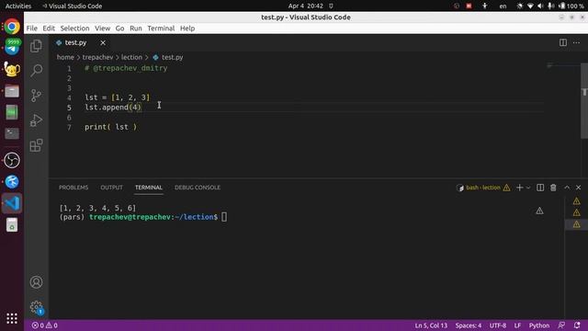This screenshot has height=331, width=588.
Task: Open OBS Studio from the dock
Action: pyautogui.click(x=12, y=160)
